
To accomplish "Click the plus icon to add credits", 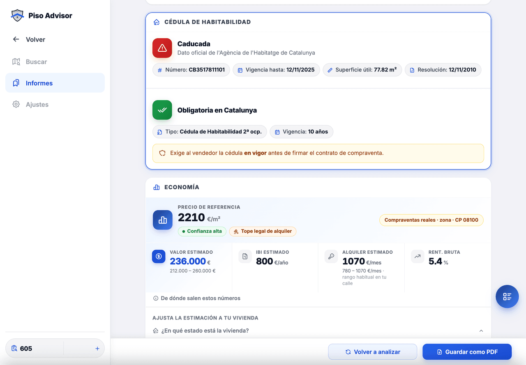I will click(x=97, y=349).
